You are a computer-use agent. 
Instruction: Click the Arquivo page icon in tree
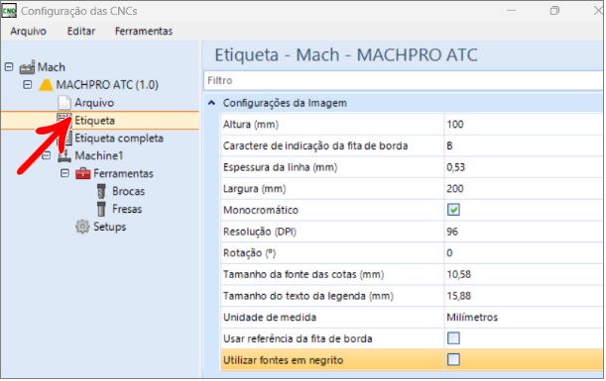64,103
